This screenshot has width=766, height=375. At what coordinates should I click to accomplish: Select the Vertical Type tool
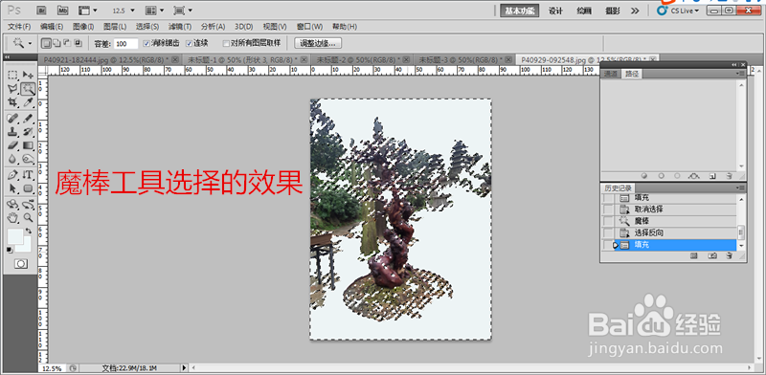[28, 175]
